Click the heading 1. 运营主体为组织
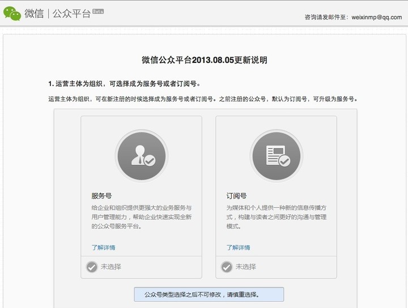408x308 pixels. pyautogui.click(x=124, y=83)
